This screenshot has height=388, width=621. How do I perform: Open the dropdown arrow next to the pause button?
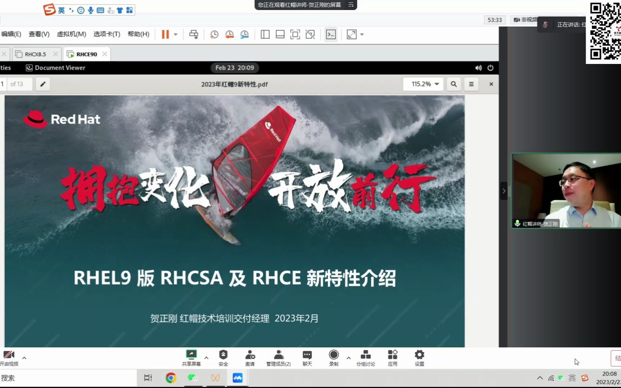[x=176, y=34]
